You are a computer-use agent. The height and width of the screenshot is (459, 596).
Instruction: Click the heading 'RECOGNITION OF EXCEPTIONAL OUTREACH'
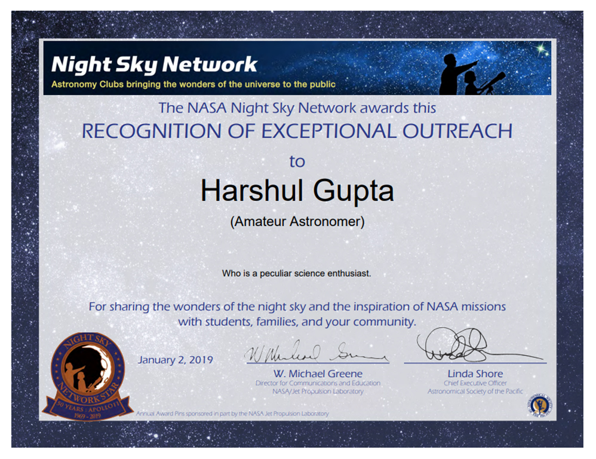pyautogui.click(x=297, y=131)
